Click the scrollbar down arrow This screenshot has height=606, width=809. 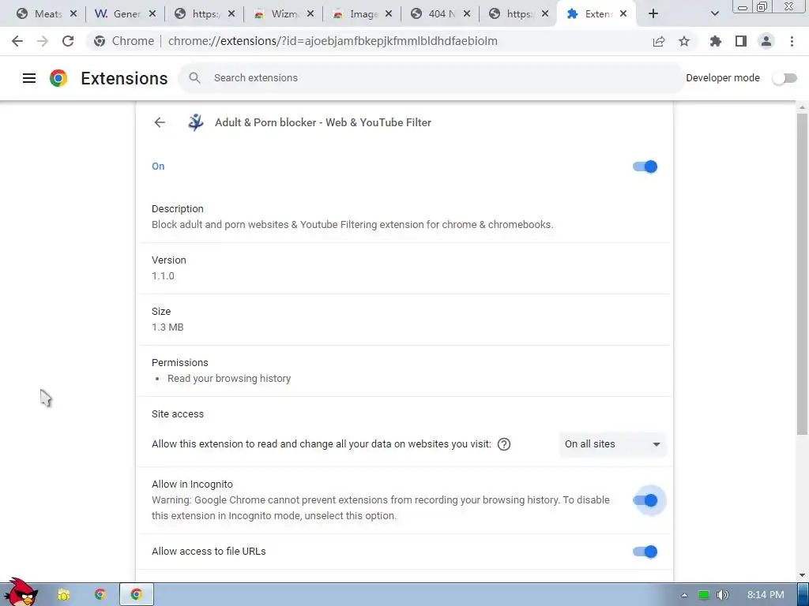click(x=802, y=575)
